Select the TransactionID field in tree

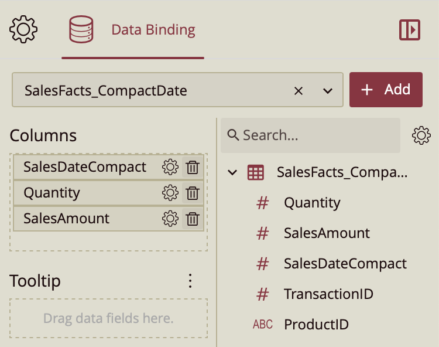click(x=327, y=294)
